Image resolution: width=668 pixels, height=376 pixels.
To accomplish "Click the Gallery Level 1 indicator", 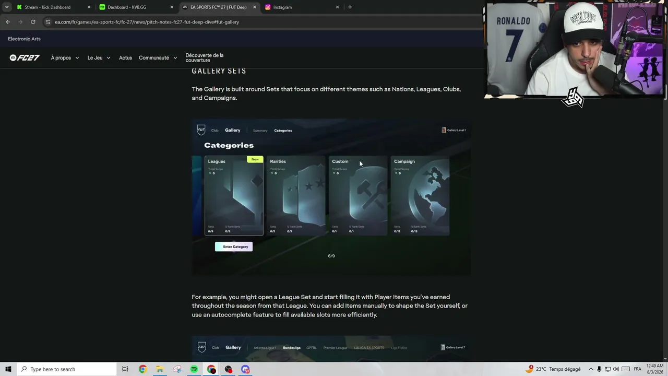I will tap(454, 130).
